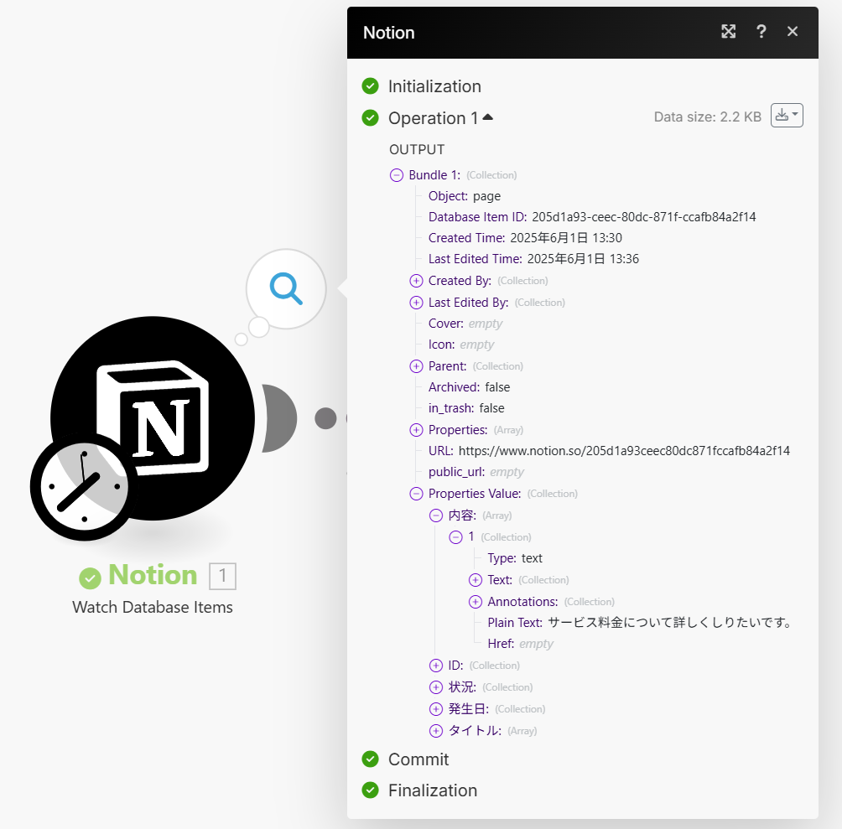This screenshot has height=829, width=842.
Task: Expand the 発生日 collection
Action: (x=436, y=709)
